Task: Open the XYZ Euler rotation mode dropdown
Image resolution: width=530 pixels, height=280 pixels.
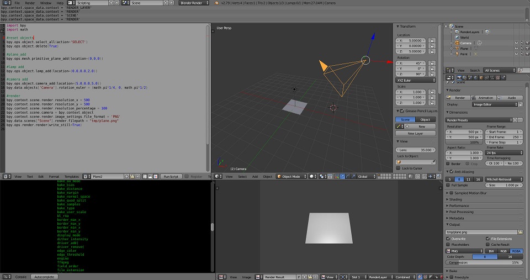Action: click(416, 80)
